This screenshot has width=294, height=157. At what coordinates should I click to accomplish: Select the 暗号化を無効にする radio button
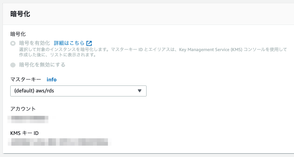click(13, 65)
